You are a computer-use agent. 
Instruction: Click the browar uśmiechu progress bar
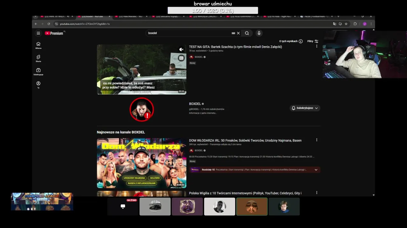(213, 10)
